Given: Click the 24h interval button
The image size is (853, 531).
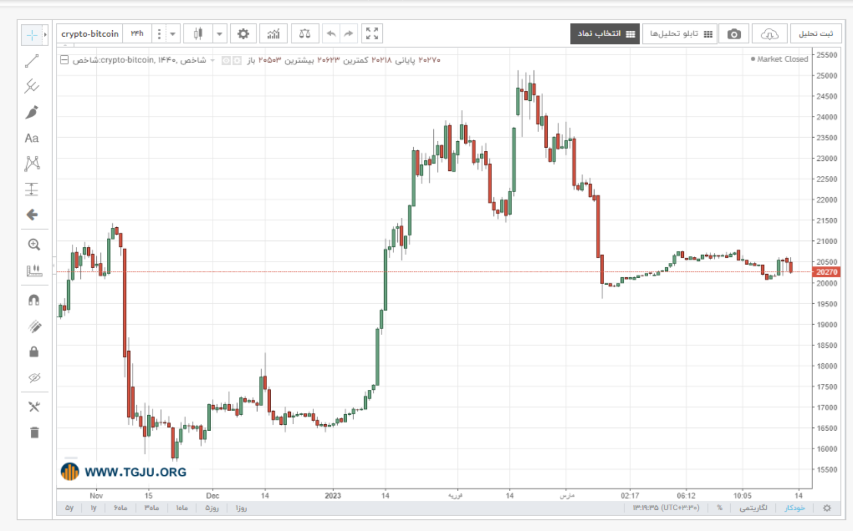Looking at the screenshot, I should click(x=137, y=34).
